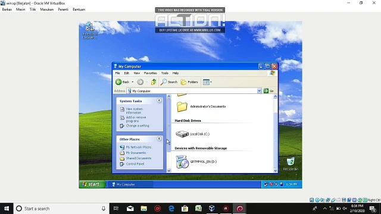381x214 pixels.
Task: Open My Documents link in Other Places
Action: (136, 153)
